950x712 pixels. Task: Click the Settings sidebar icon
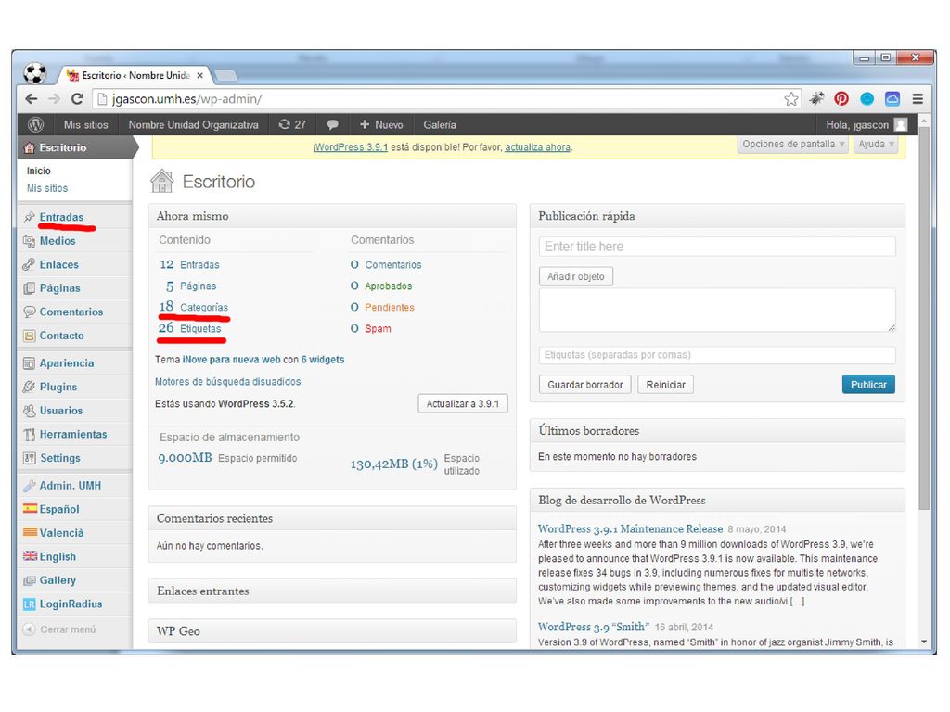[29, 458]
